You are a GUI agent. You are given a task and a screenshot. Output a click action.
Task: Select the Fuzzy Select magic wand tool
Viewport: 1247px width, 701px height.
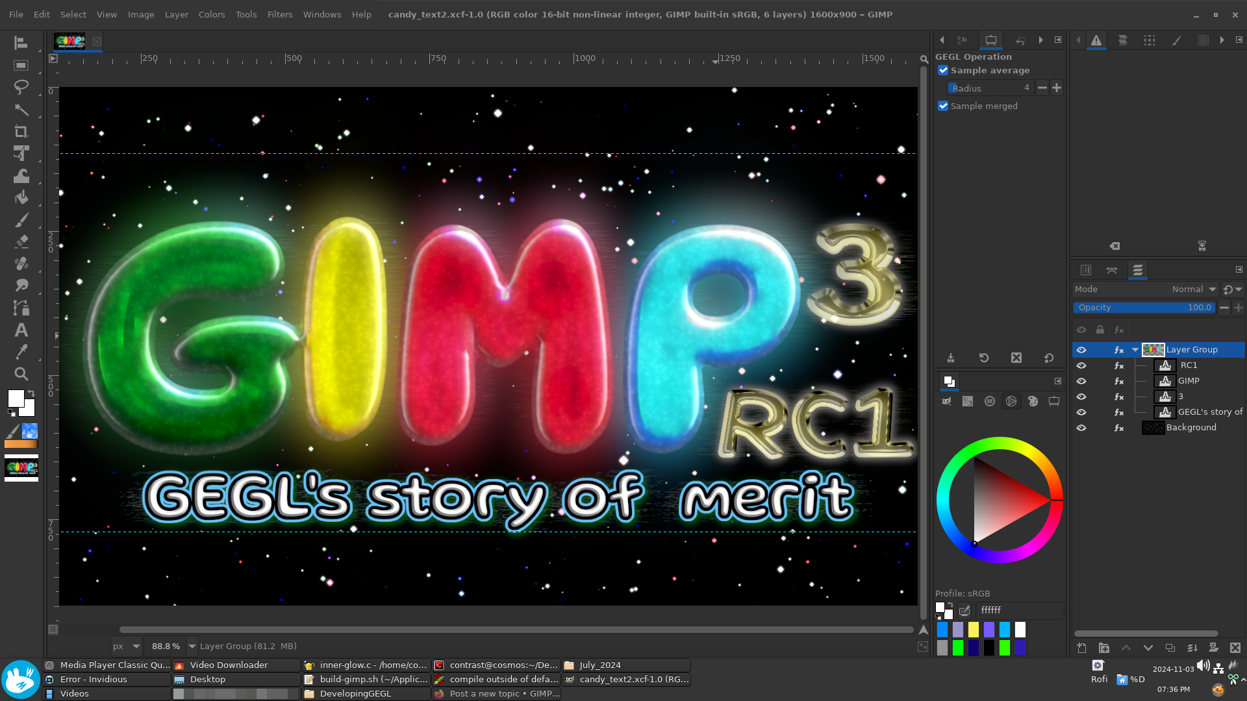(x=21, y=109)
